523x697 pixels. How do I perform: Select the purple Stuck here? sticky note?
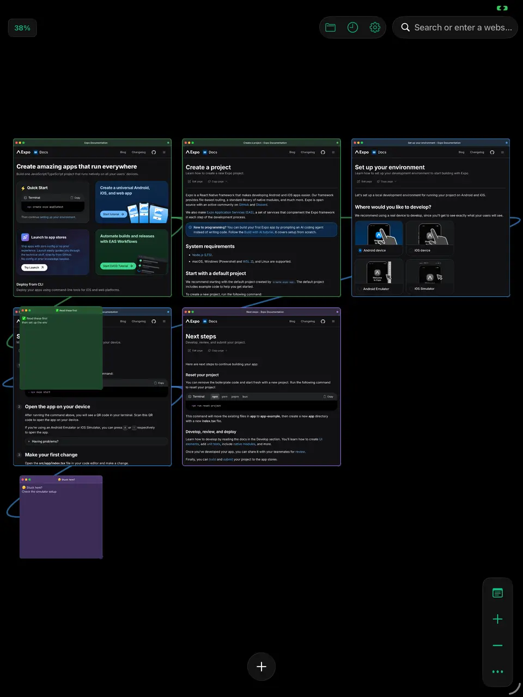point(61,517)
